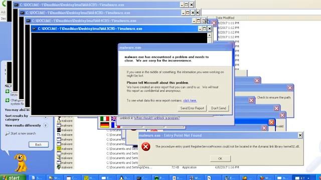Close the frontmost malware.exe console window
The height and width of the screenshot is (180, 321).
[210, 29]
